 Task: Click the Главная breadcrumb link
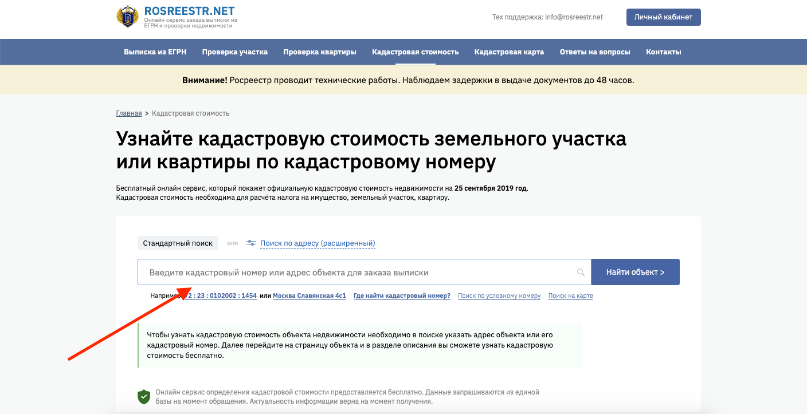click(x=128, y=113)
